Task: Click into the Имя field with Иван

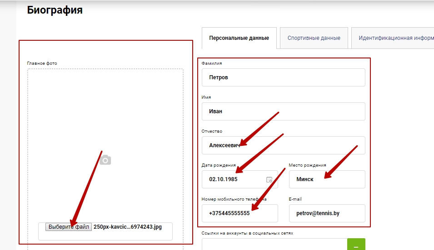Action: [x=283, y=111]
